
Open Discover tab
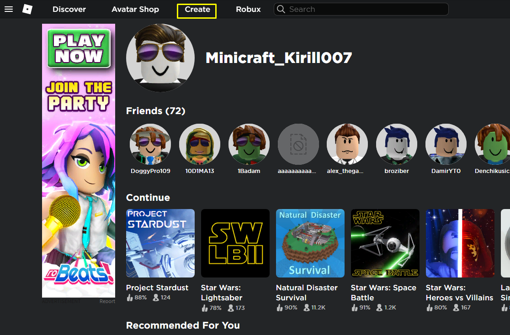(x=69, y=9)
